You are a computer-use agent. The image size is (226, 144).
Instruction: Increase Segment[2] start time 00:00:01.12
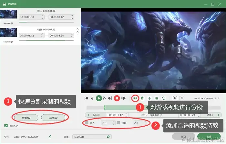pyautogui.click(x=42, y=34)
